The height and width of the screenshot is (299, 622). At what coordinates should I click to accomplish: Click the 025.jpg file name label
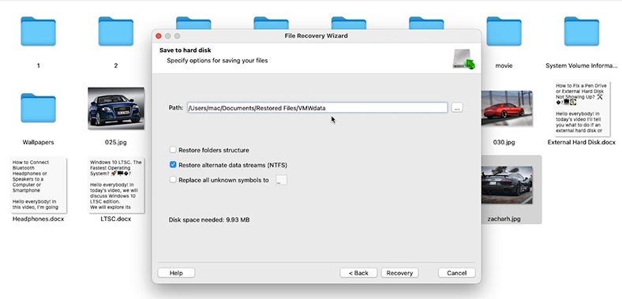point(116,142)
